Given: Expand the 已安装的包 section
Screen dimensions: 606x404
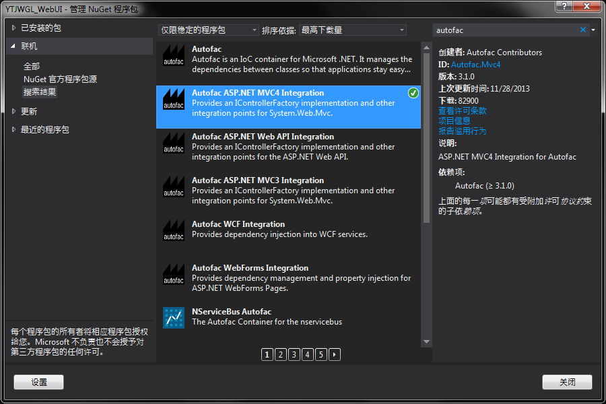Looking at the screenshot, I should click(x=14, y=28).
